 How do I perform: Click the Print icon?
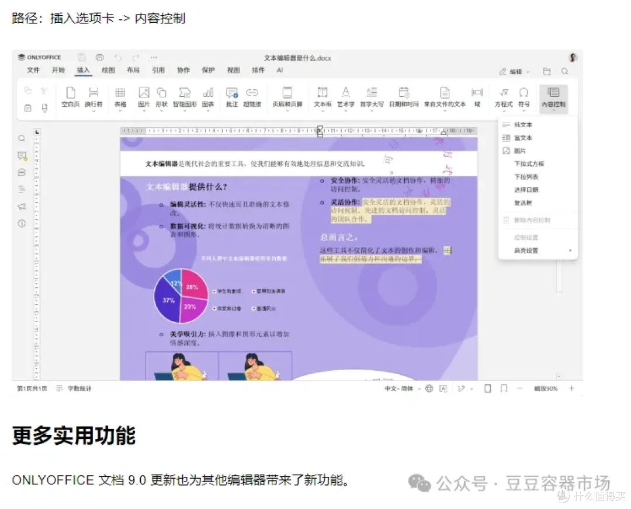(x=100, y=57)
